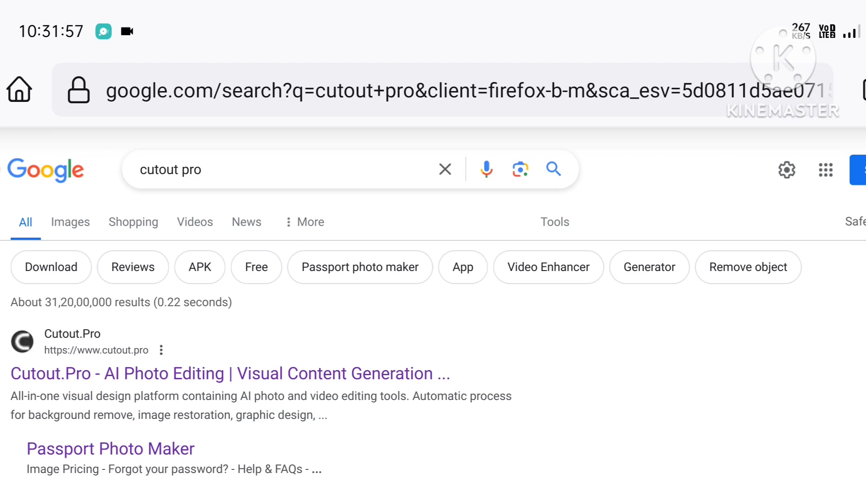Filter by the Download chip

[51, 267]
